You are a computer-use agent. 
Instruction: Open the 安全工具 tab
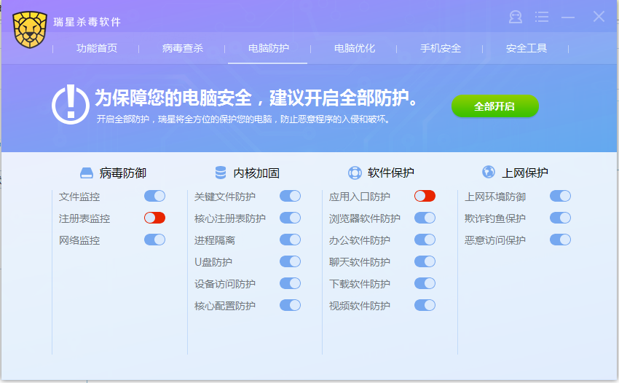(527, 48)
